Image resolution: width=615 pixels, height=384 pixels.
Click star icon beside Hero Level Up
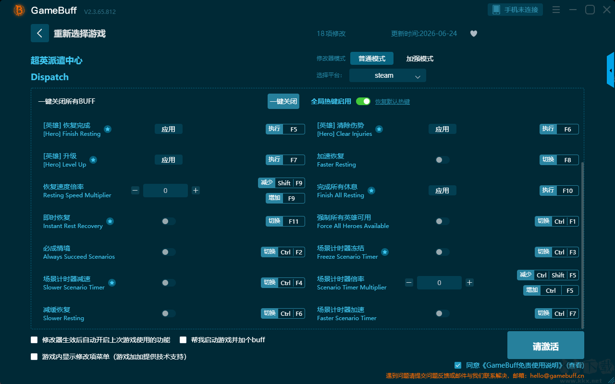(93, 160)
